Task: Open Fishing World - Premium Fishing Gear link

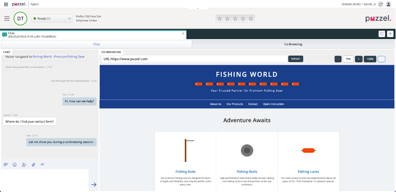Action: pos(59,57)
